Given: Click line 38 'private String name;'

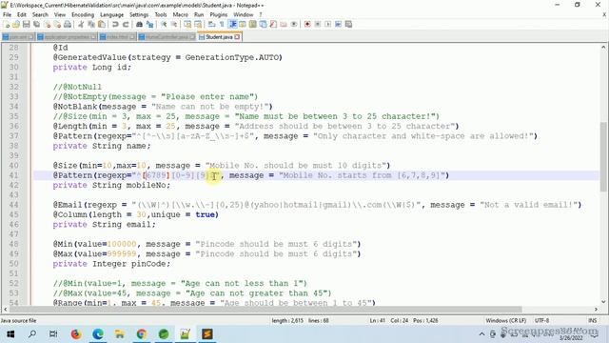Looking at the screenshot, I should (102, 146).
